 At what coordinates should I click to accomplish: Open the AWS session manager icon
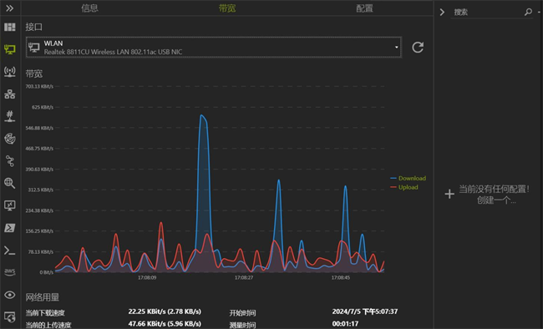10,272
